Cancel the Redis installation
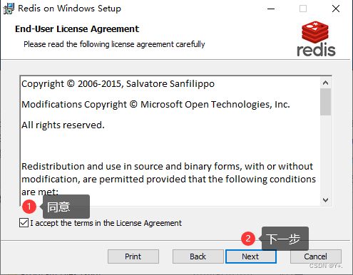 tap(316, 256)
